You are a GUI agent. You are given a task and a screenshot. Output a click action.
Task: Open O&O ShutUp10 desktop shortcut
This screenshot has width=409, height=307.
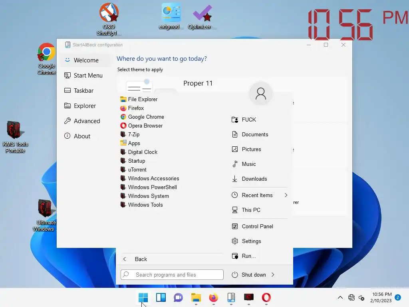click(109, 19)
